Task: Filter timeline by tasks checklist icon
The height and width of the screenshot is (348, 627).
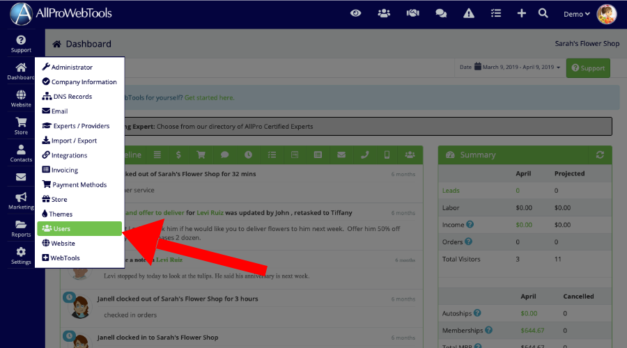Action: click(x=272, y=155)
